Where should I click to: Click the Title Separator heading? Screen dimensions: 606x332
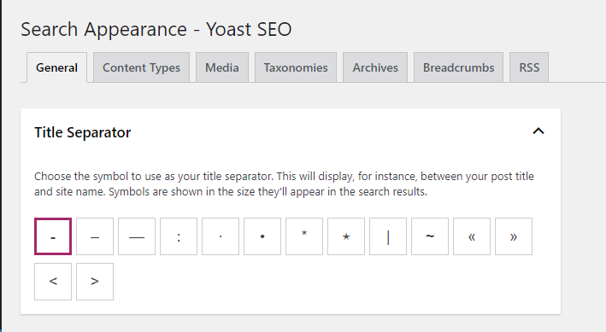tap(83, 132)
